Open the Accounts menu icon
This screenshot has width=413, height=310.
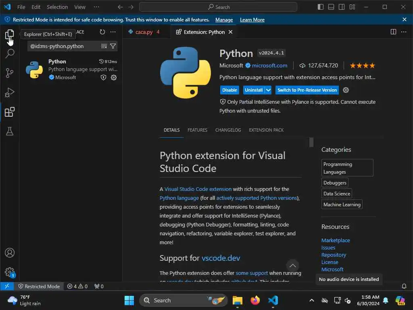(10, 253)
